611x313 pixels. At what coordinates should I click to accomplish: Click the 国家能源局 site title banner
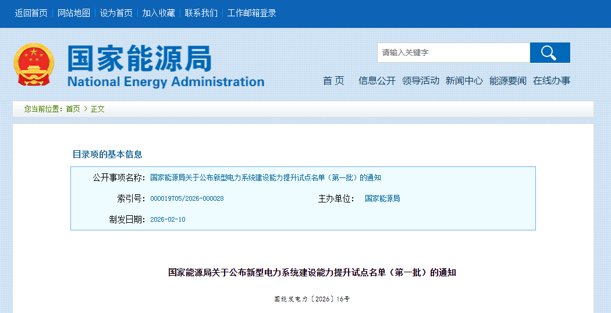tap(166, 65)
